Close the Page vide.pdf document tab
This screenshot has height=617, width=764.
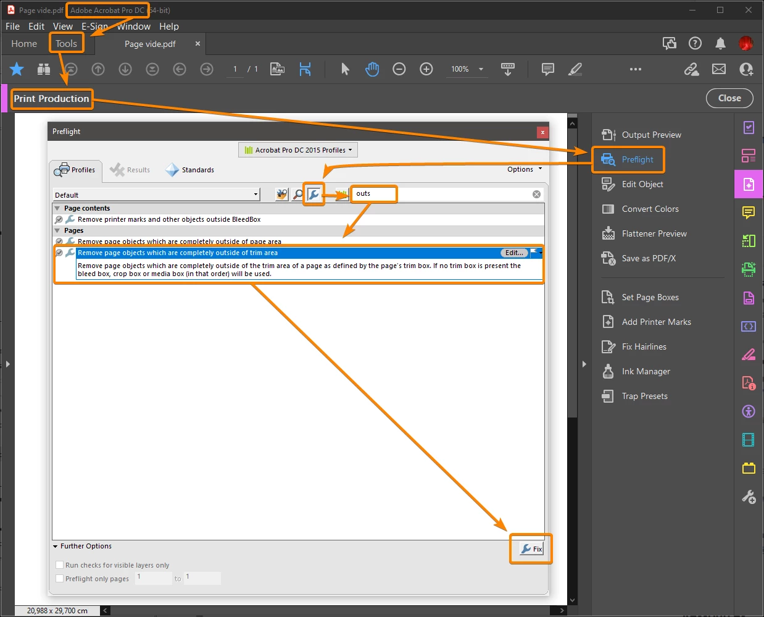pos(197,44)
